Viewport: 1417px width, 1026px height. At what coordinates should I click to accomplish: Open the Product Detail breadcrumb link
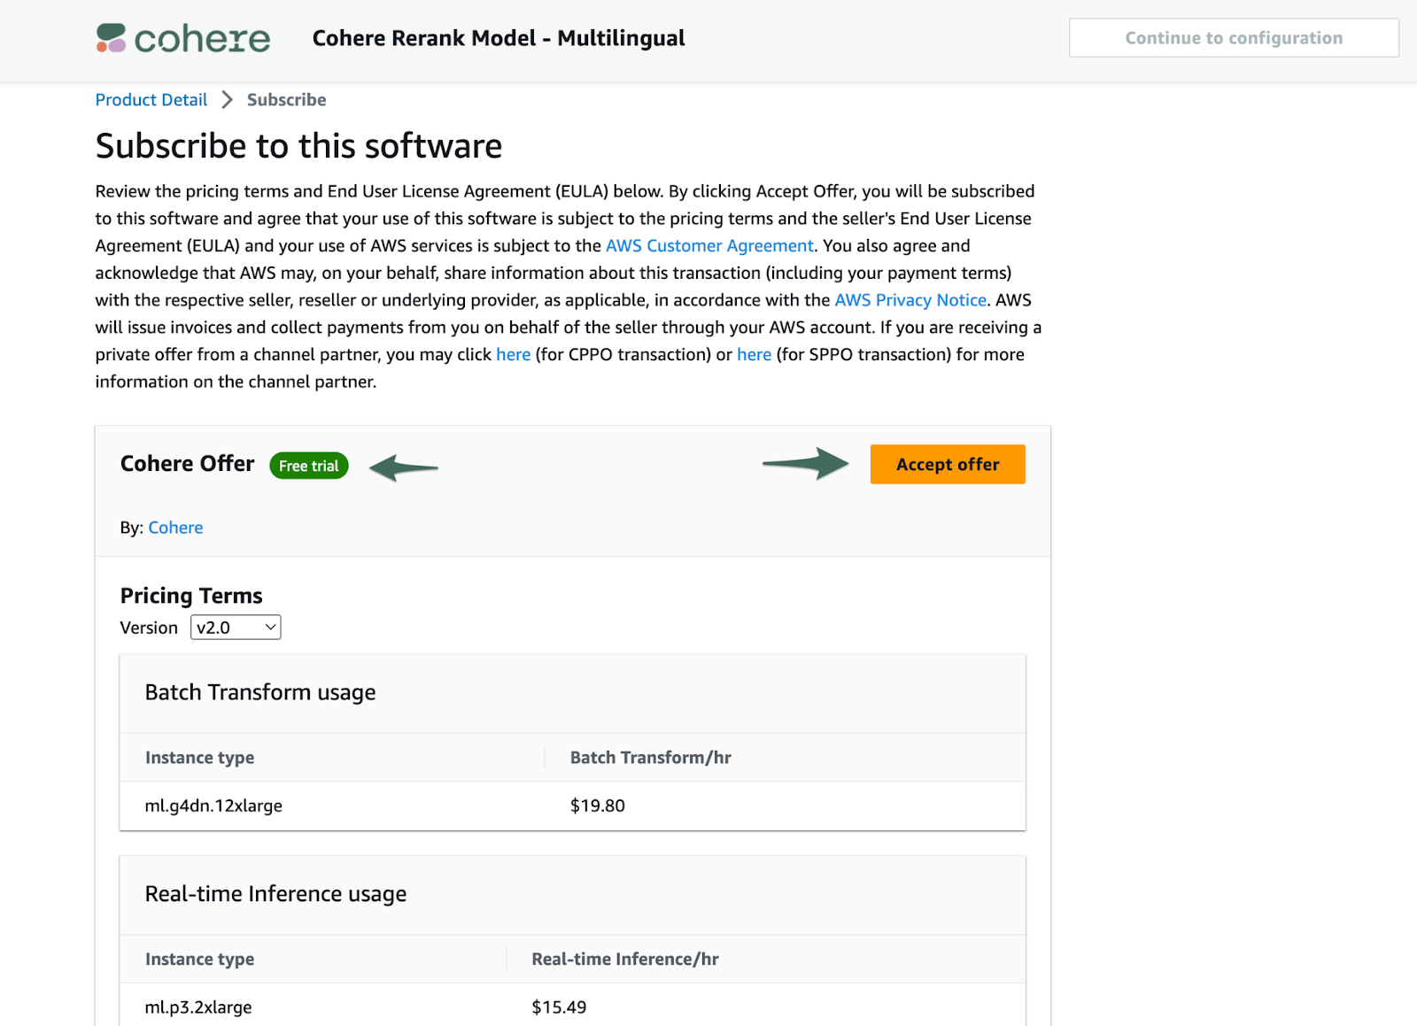(151, 100)
